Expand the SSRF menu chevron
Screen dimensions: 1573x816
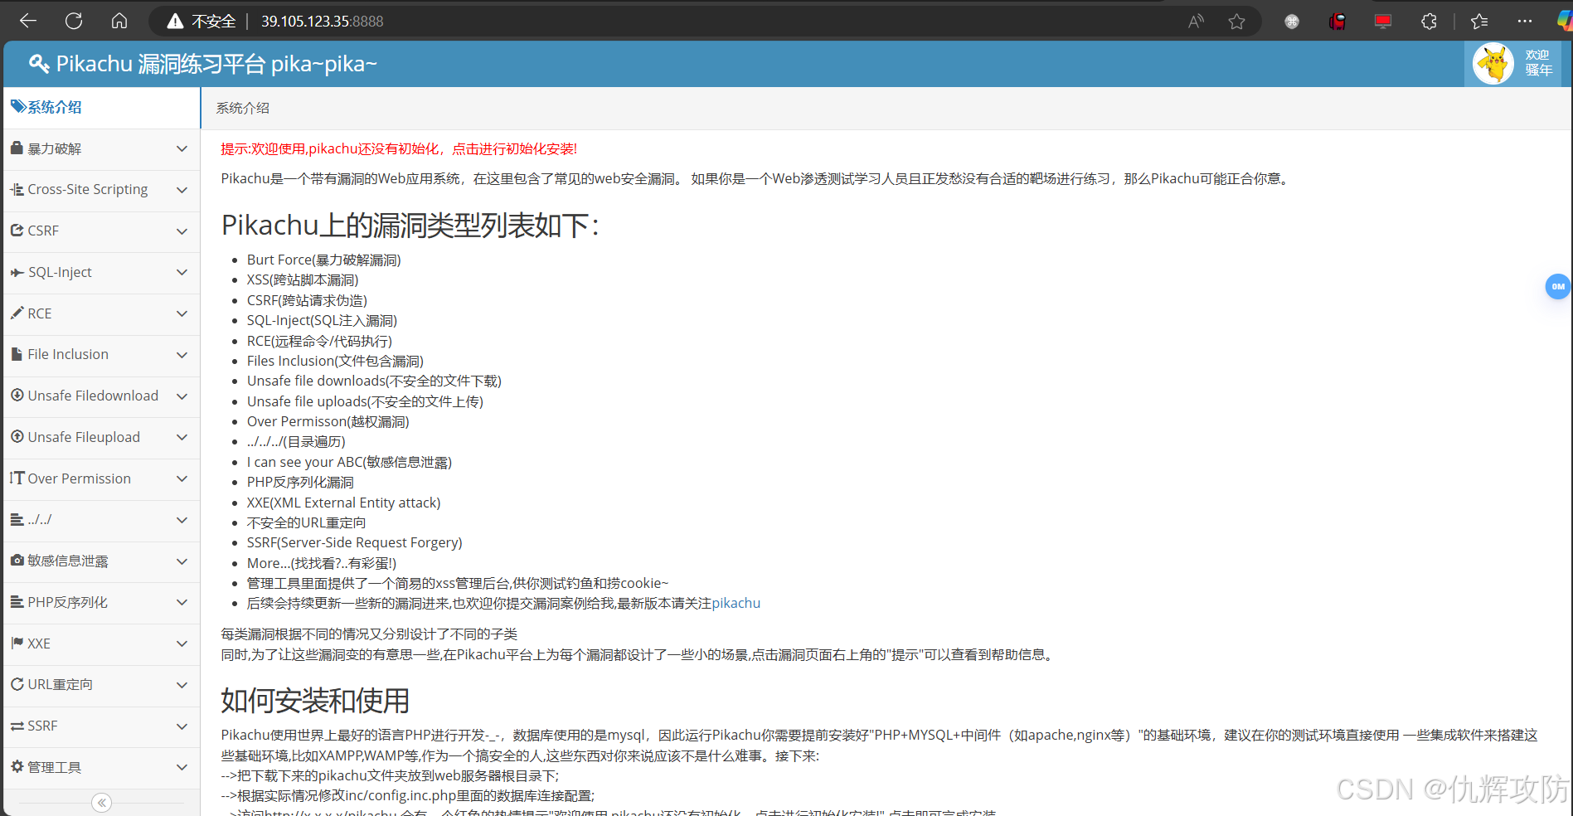182,726
